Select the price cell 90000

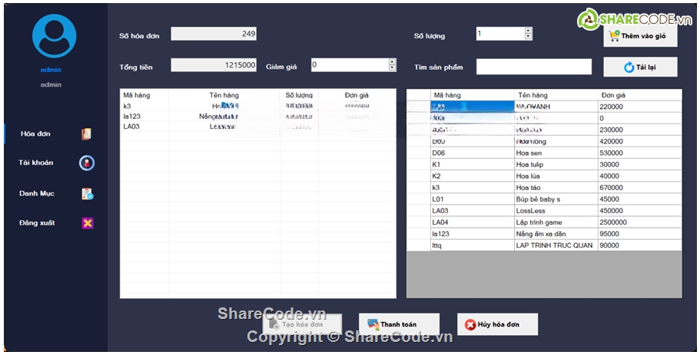click(639, 245)
